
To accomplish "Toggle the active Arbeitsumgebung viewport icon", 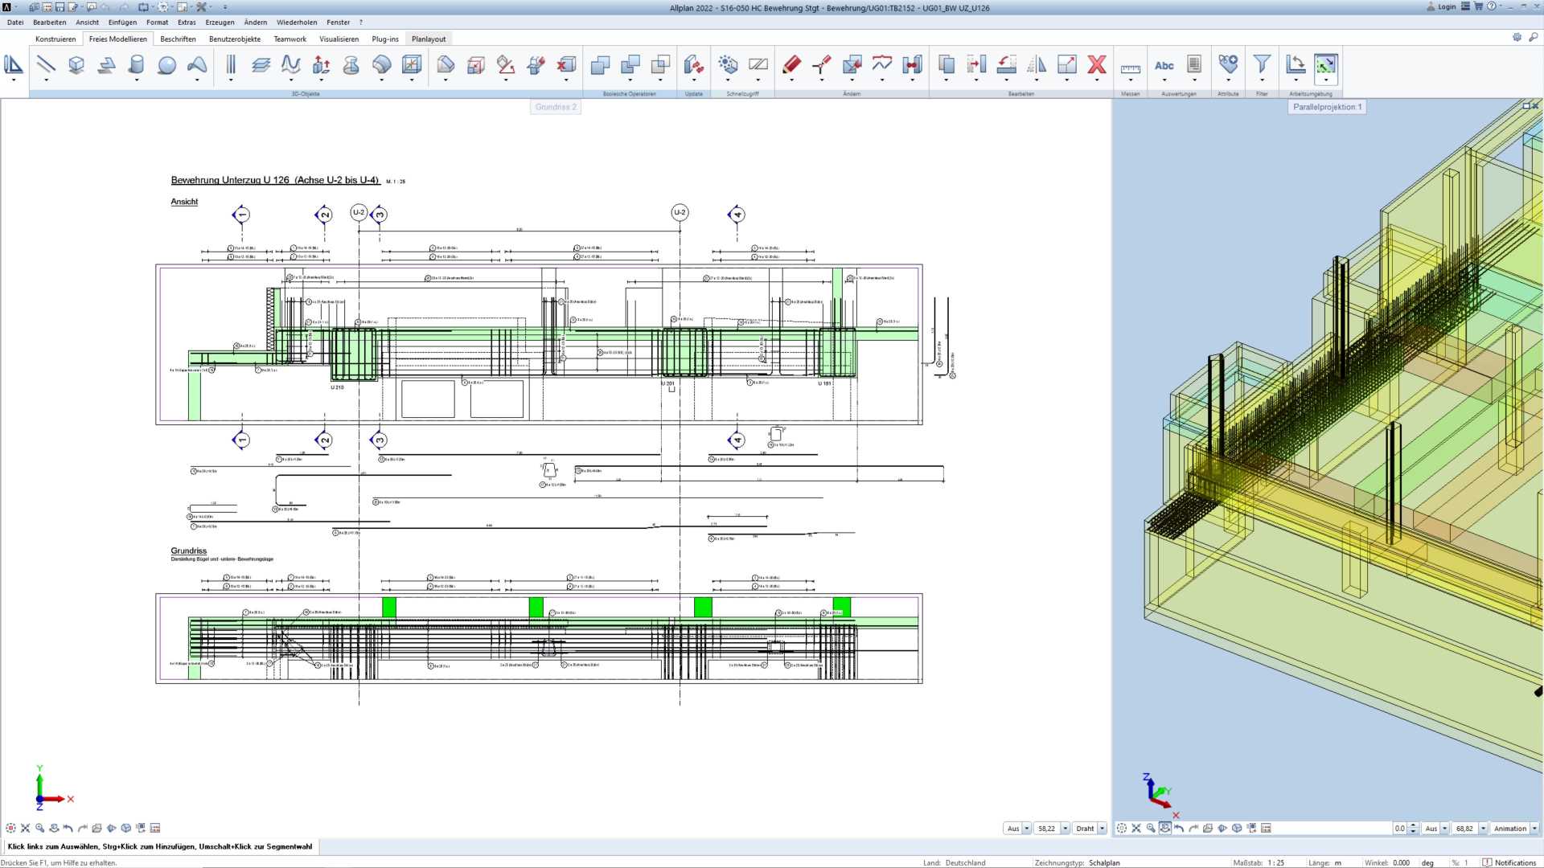I will [x=1325, y=65].
